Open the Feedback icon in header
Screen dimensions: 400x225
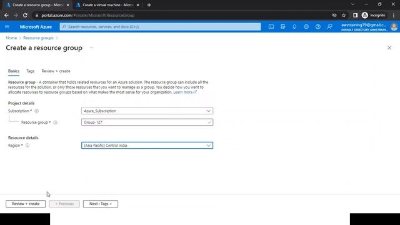(x=330, y=27)
